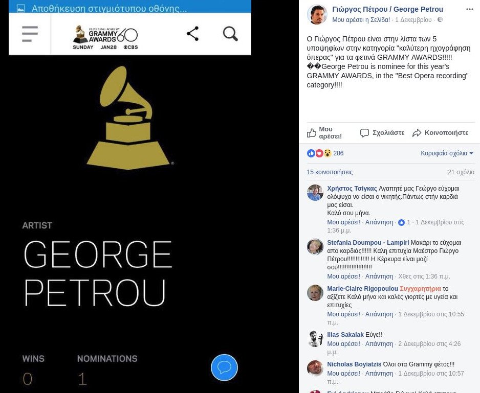
Task: Click the search magnifier icon
Action: click(x=230, y=34)
